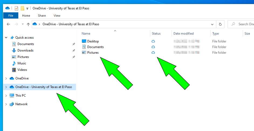The height and width of the screenshot is (131, 254).
Task: Sort by the Size column header
Action: pyautogui.click(x=247, y=34)
